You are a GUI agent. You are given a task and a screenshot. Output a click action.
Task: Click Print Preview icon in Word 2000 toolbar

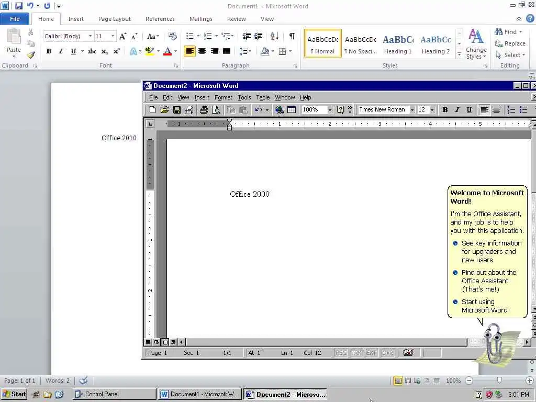[216, 110]
